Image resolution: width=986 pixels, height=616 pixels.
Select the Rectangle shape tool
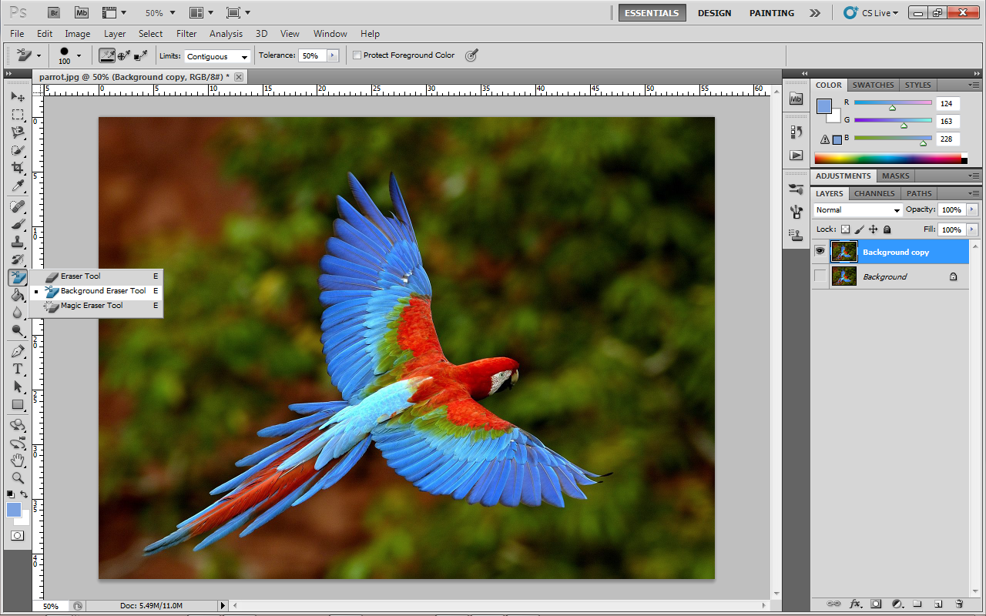pos(18,404)
